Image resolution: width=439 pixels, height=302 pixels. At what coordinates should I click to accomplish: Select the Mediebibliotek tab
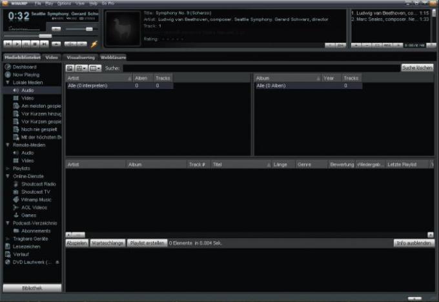coord(23,57)
